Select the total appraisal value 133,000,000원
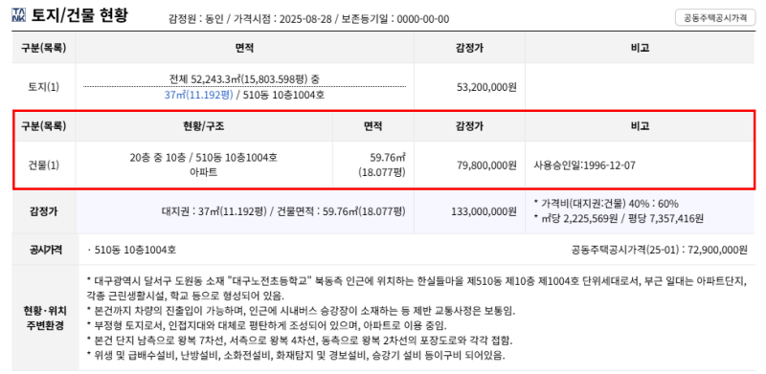The height and width of the screenshot is (374, 766). tap(484, 212)
